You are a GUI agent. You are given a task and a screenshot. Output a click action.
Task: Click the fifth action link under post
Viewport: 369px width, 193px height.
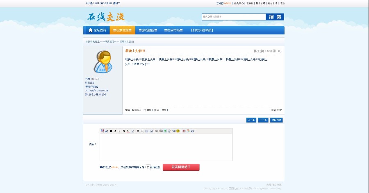pos(164,110)
